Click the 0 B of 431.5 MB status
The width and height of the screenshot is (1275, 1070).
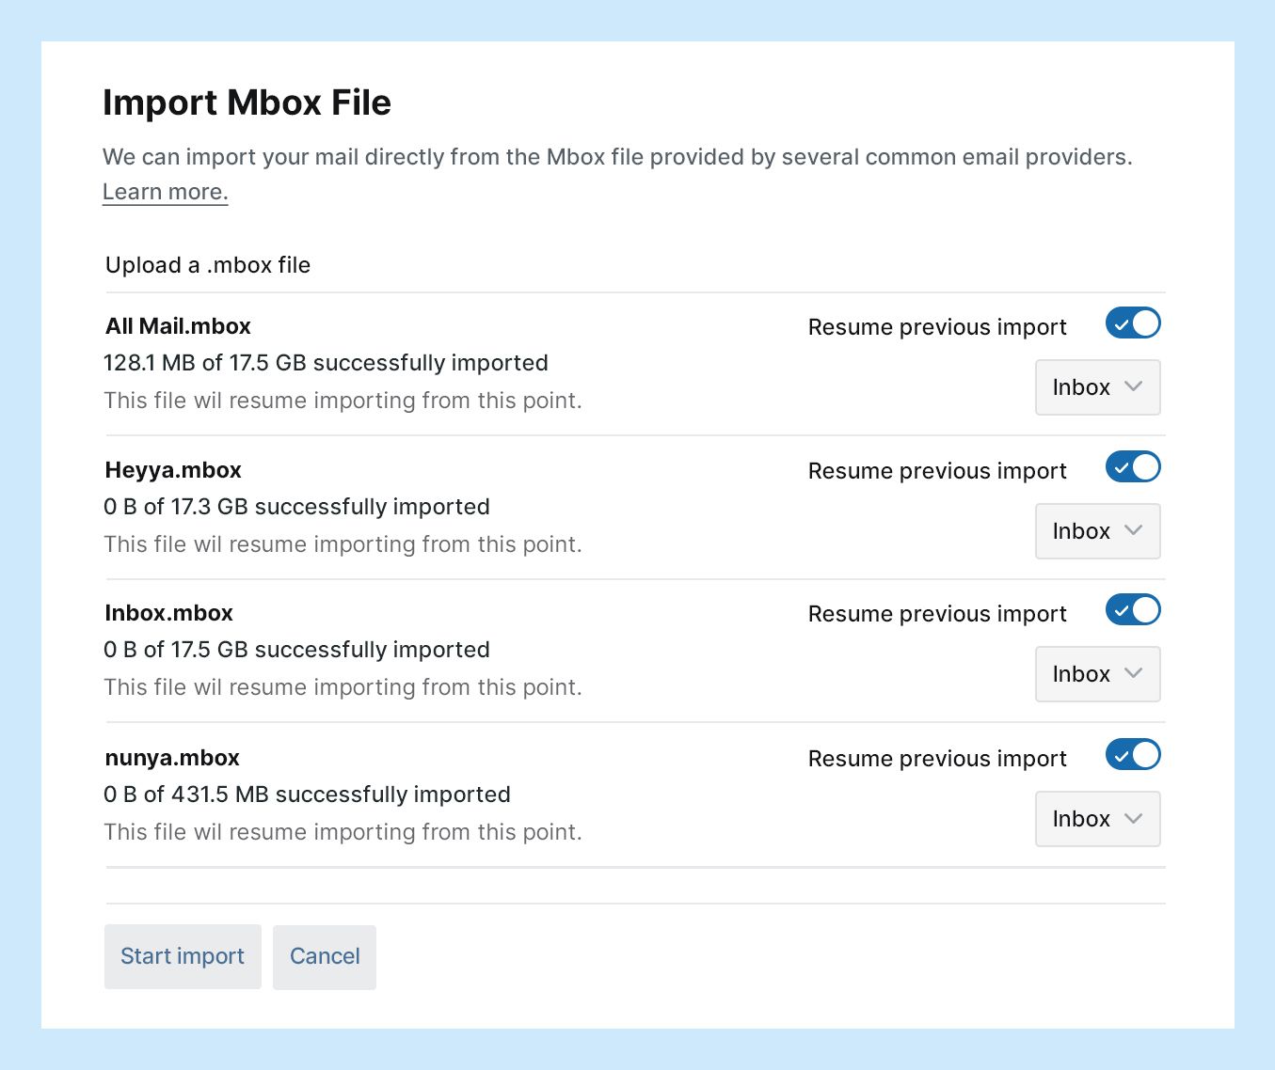[x=307, y=795]
